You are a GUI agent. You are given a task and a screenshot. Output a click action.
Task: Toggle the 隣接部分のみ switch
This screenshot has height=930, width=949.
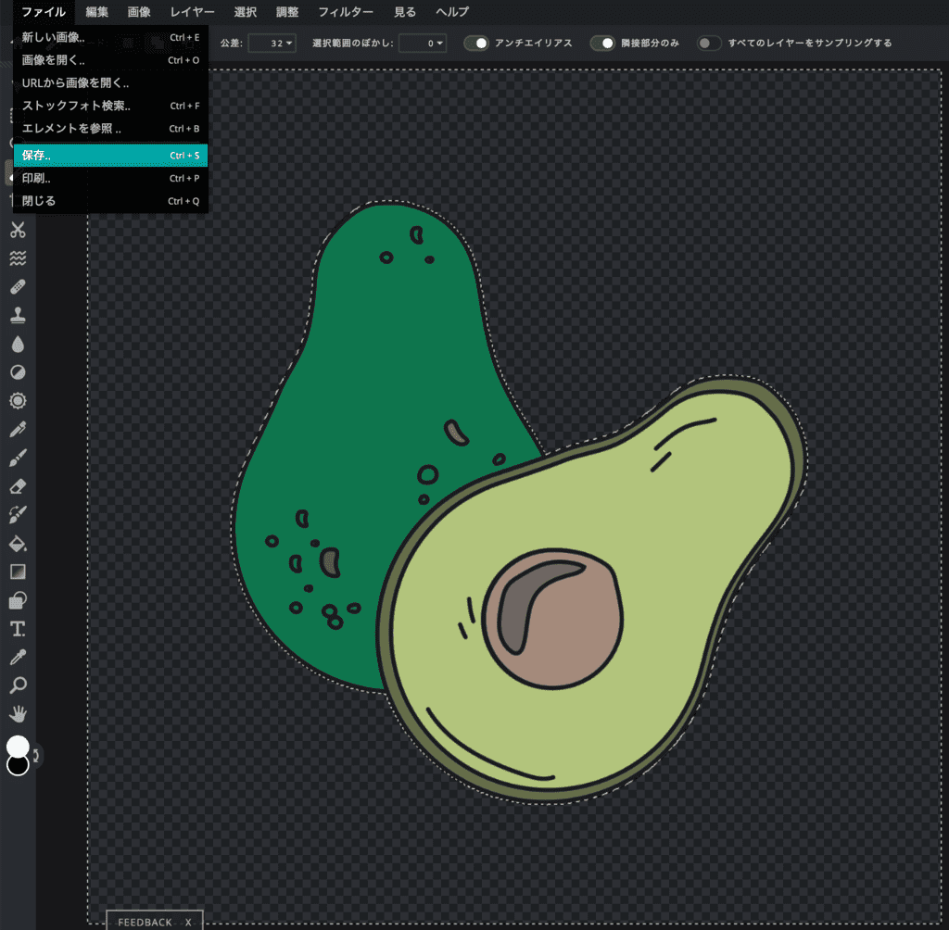click(603, 43)
